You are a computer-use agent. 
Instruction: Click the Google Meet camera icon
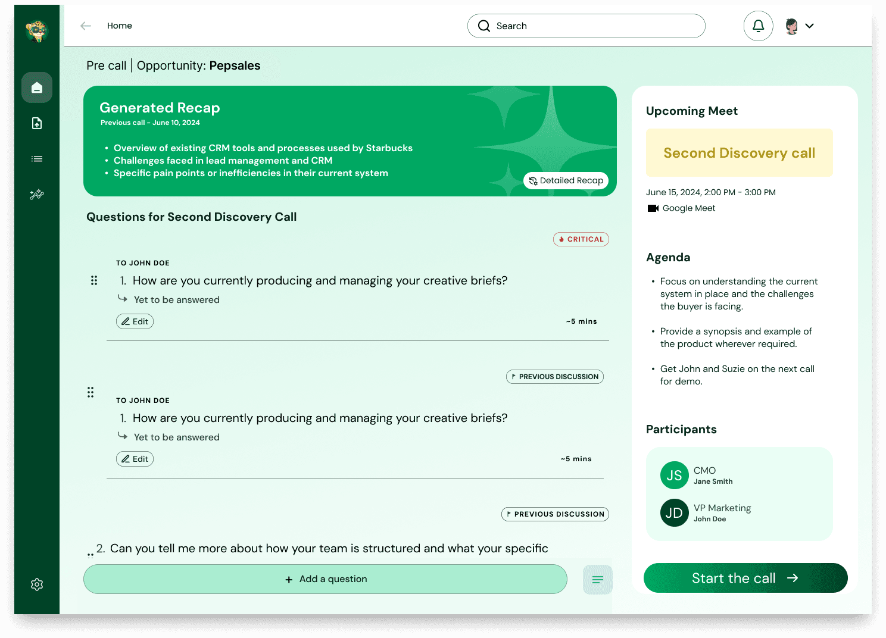pyautogui.click(x=653, y=208)
